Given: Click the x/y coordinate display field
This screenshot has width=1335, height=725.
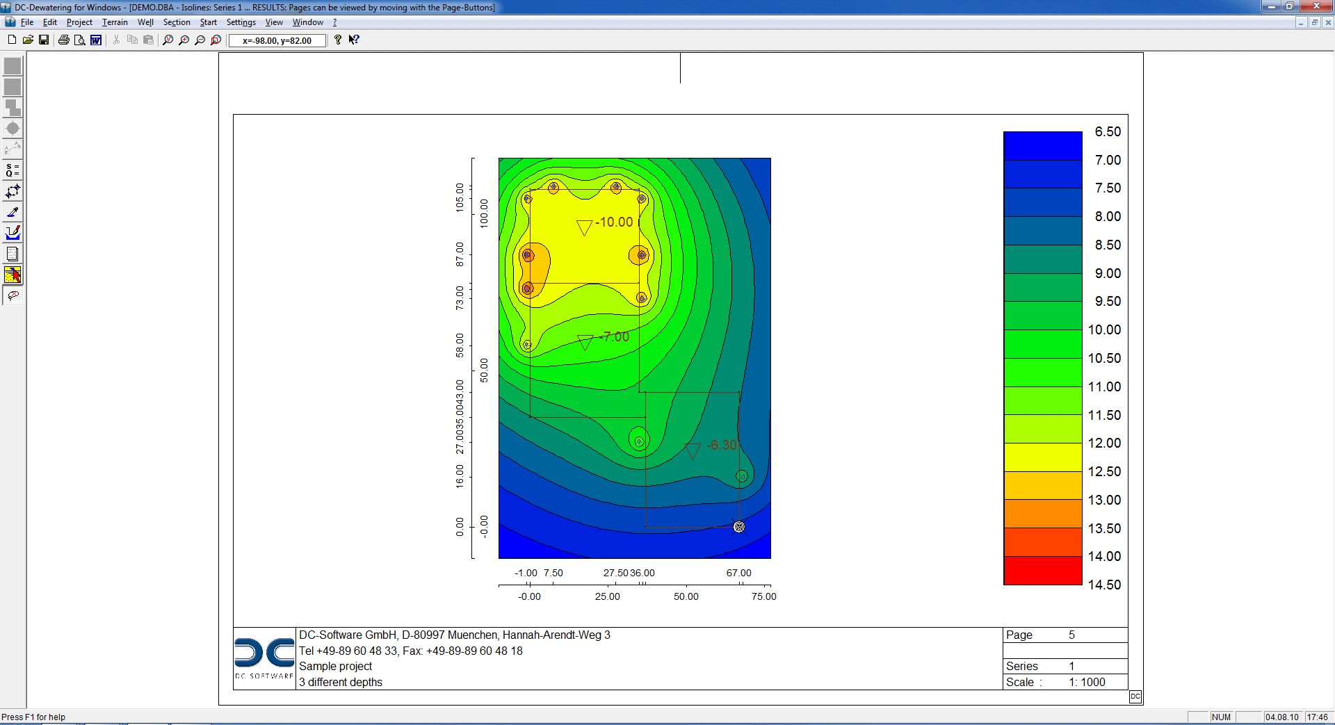Looking at the screenshot, I should [277, 41].
